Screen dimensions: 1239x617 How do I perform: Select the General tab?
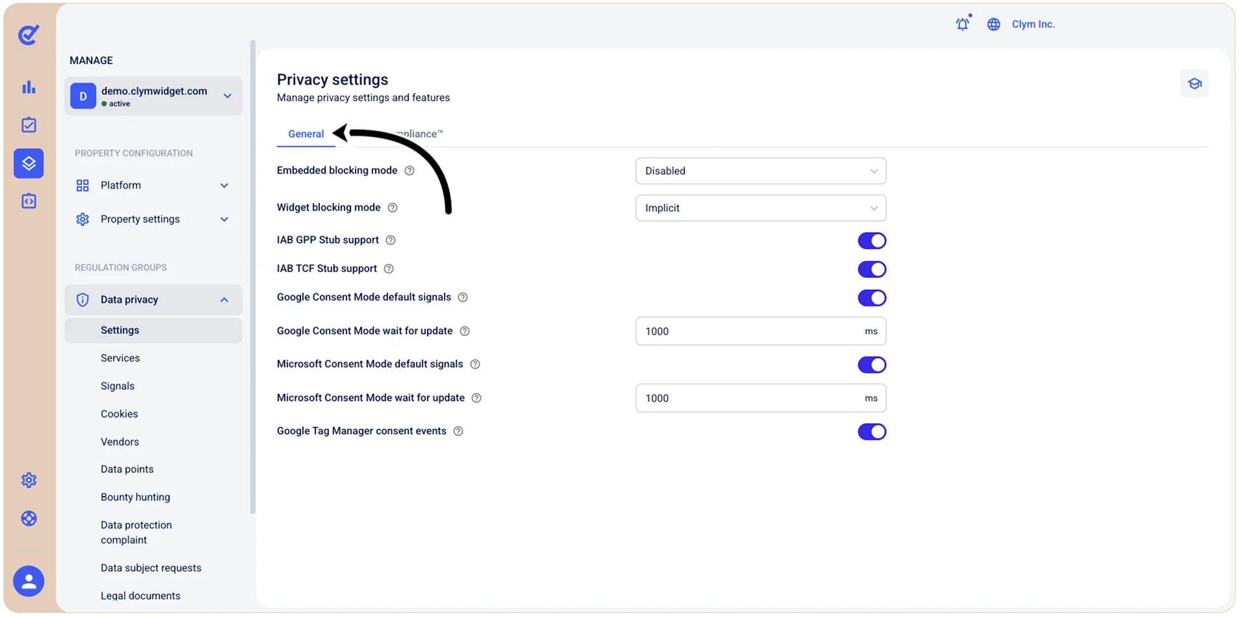point(306,134)
